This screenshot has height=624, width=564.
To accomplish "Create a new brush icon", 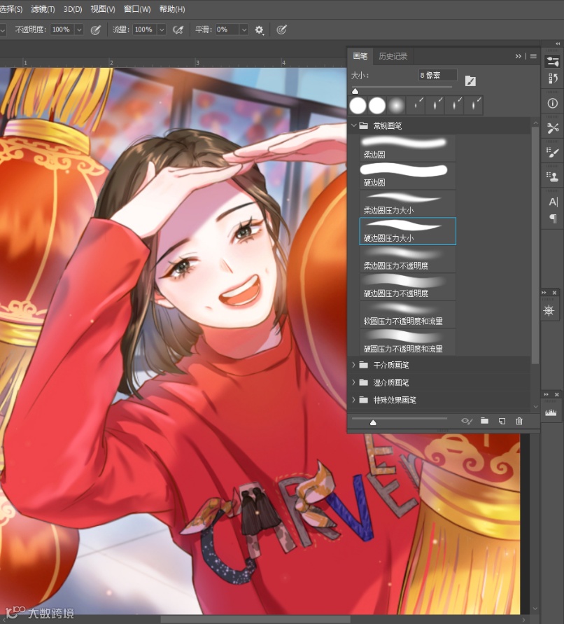I will [502, 421].
